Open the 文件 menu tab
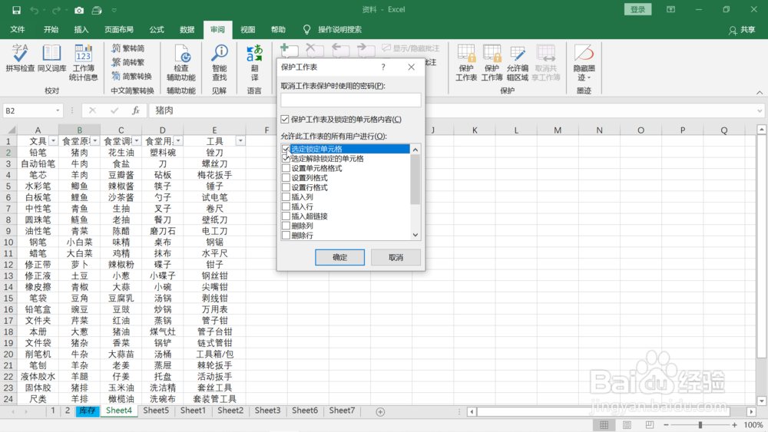This screenshot has width=768, height=432. [x=18, y=30]
